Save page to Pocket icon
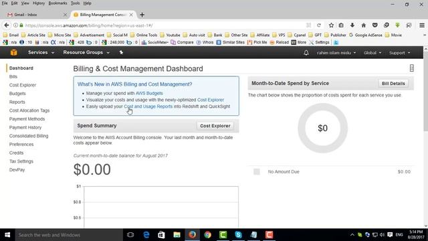Viewport: 428px width, 241px height. point(374,25)
